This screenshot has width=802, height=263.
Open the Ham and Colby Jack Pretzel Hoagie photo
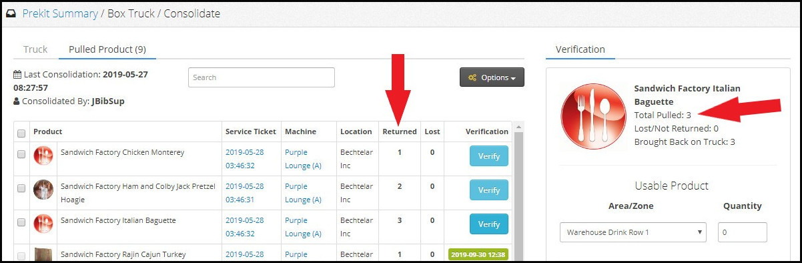pos(43,190)
